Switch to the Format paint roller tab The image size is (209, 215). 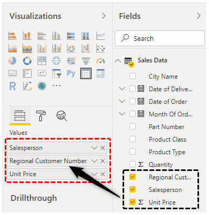[41, 116]
